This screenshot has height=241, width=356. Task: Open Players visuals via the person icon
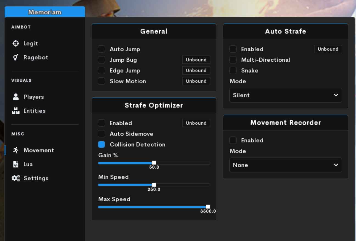tap(16, 97)
